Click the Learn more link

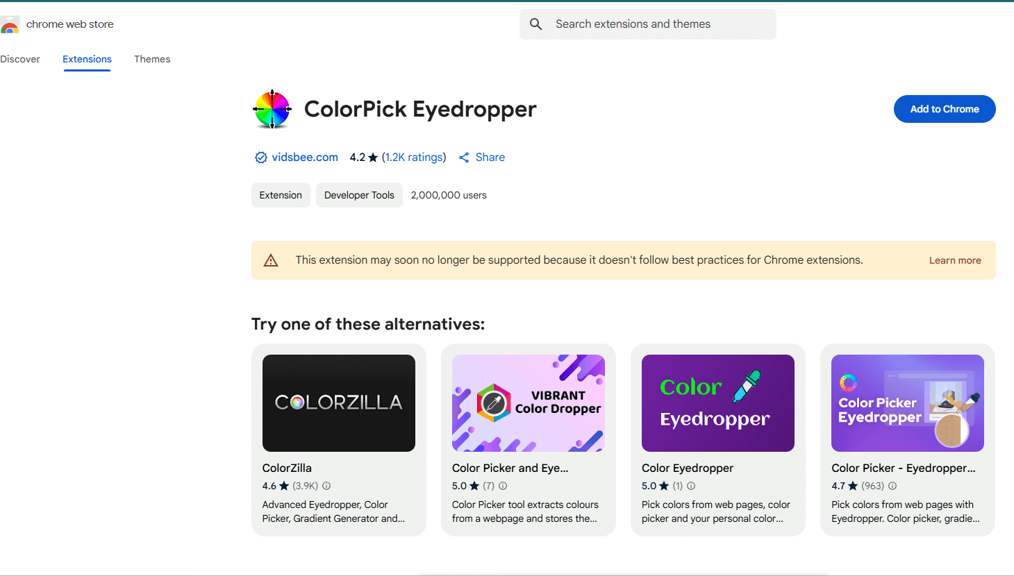[955, 260]
